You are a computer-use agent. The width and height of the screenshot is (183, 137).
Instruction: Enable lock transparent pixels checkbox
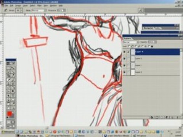(x=129, y=46)
